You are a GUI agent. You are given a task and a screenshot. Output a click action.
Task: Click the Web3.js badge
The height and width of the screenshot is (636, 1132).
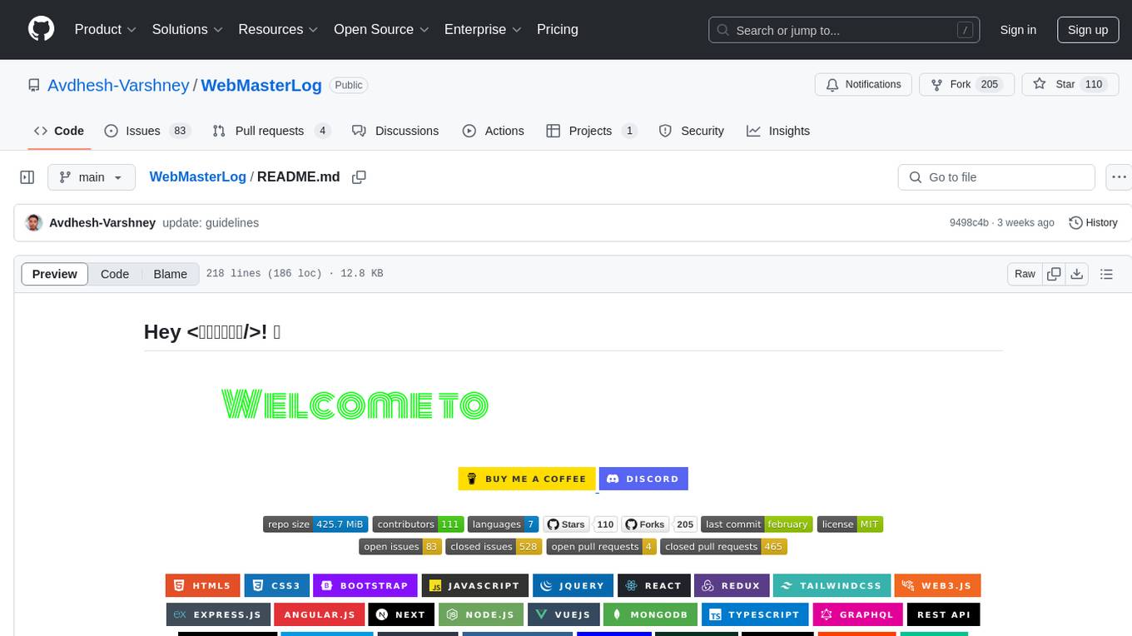pyautogui.click(x=938, y=585)
